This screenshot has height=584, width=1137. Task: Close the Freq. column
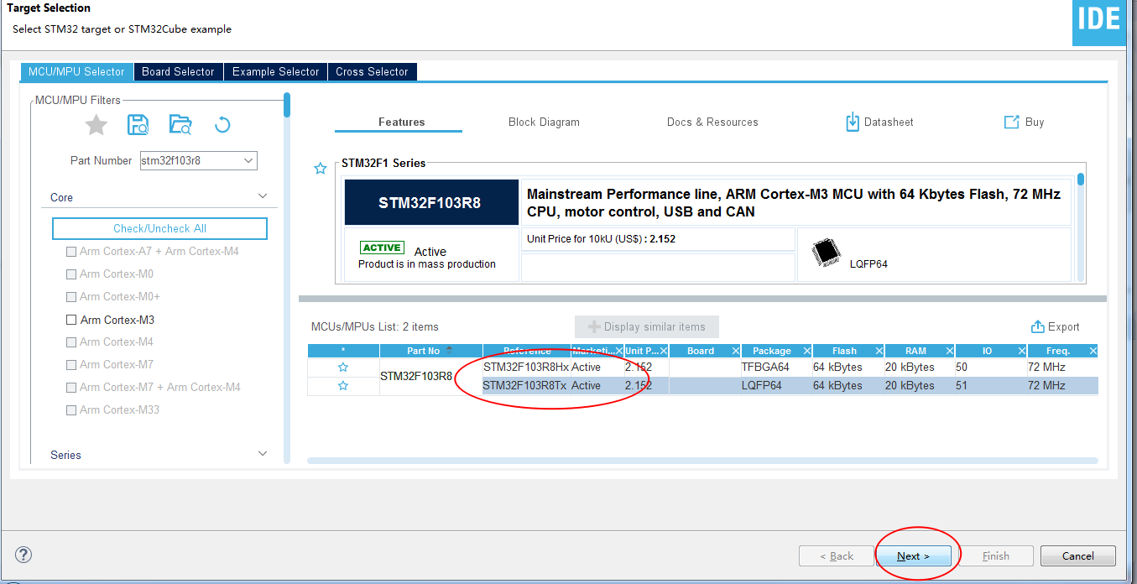point(1093,351)
